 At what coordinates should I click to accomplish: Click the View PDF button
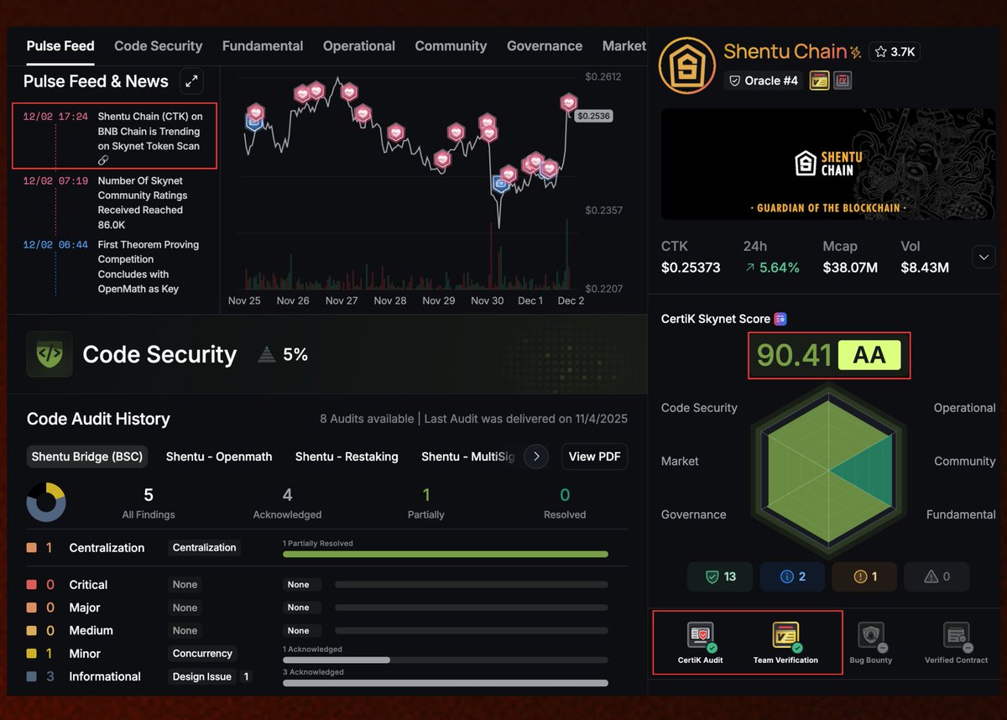point(595,457)
